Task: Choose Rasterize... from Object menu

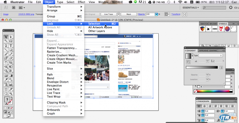Action: click(64, 52)
